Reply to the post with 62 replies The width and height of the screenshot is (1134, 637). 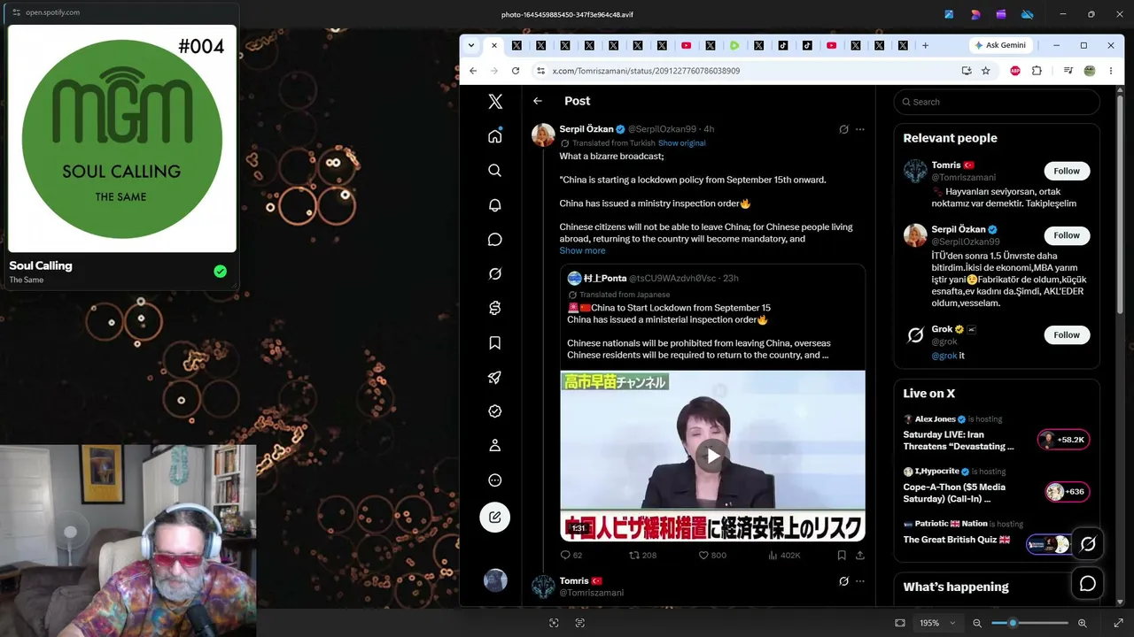(x=571, y=556)
